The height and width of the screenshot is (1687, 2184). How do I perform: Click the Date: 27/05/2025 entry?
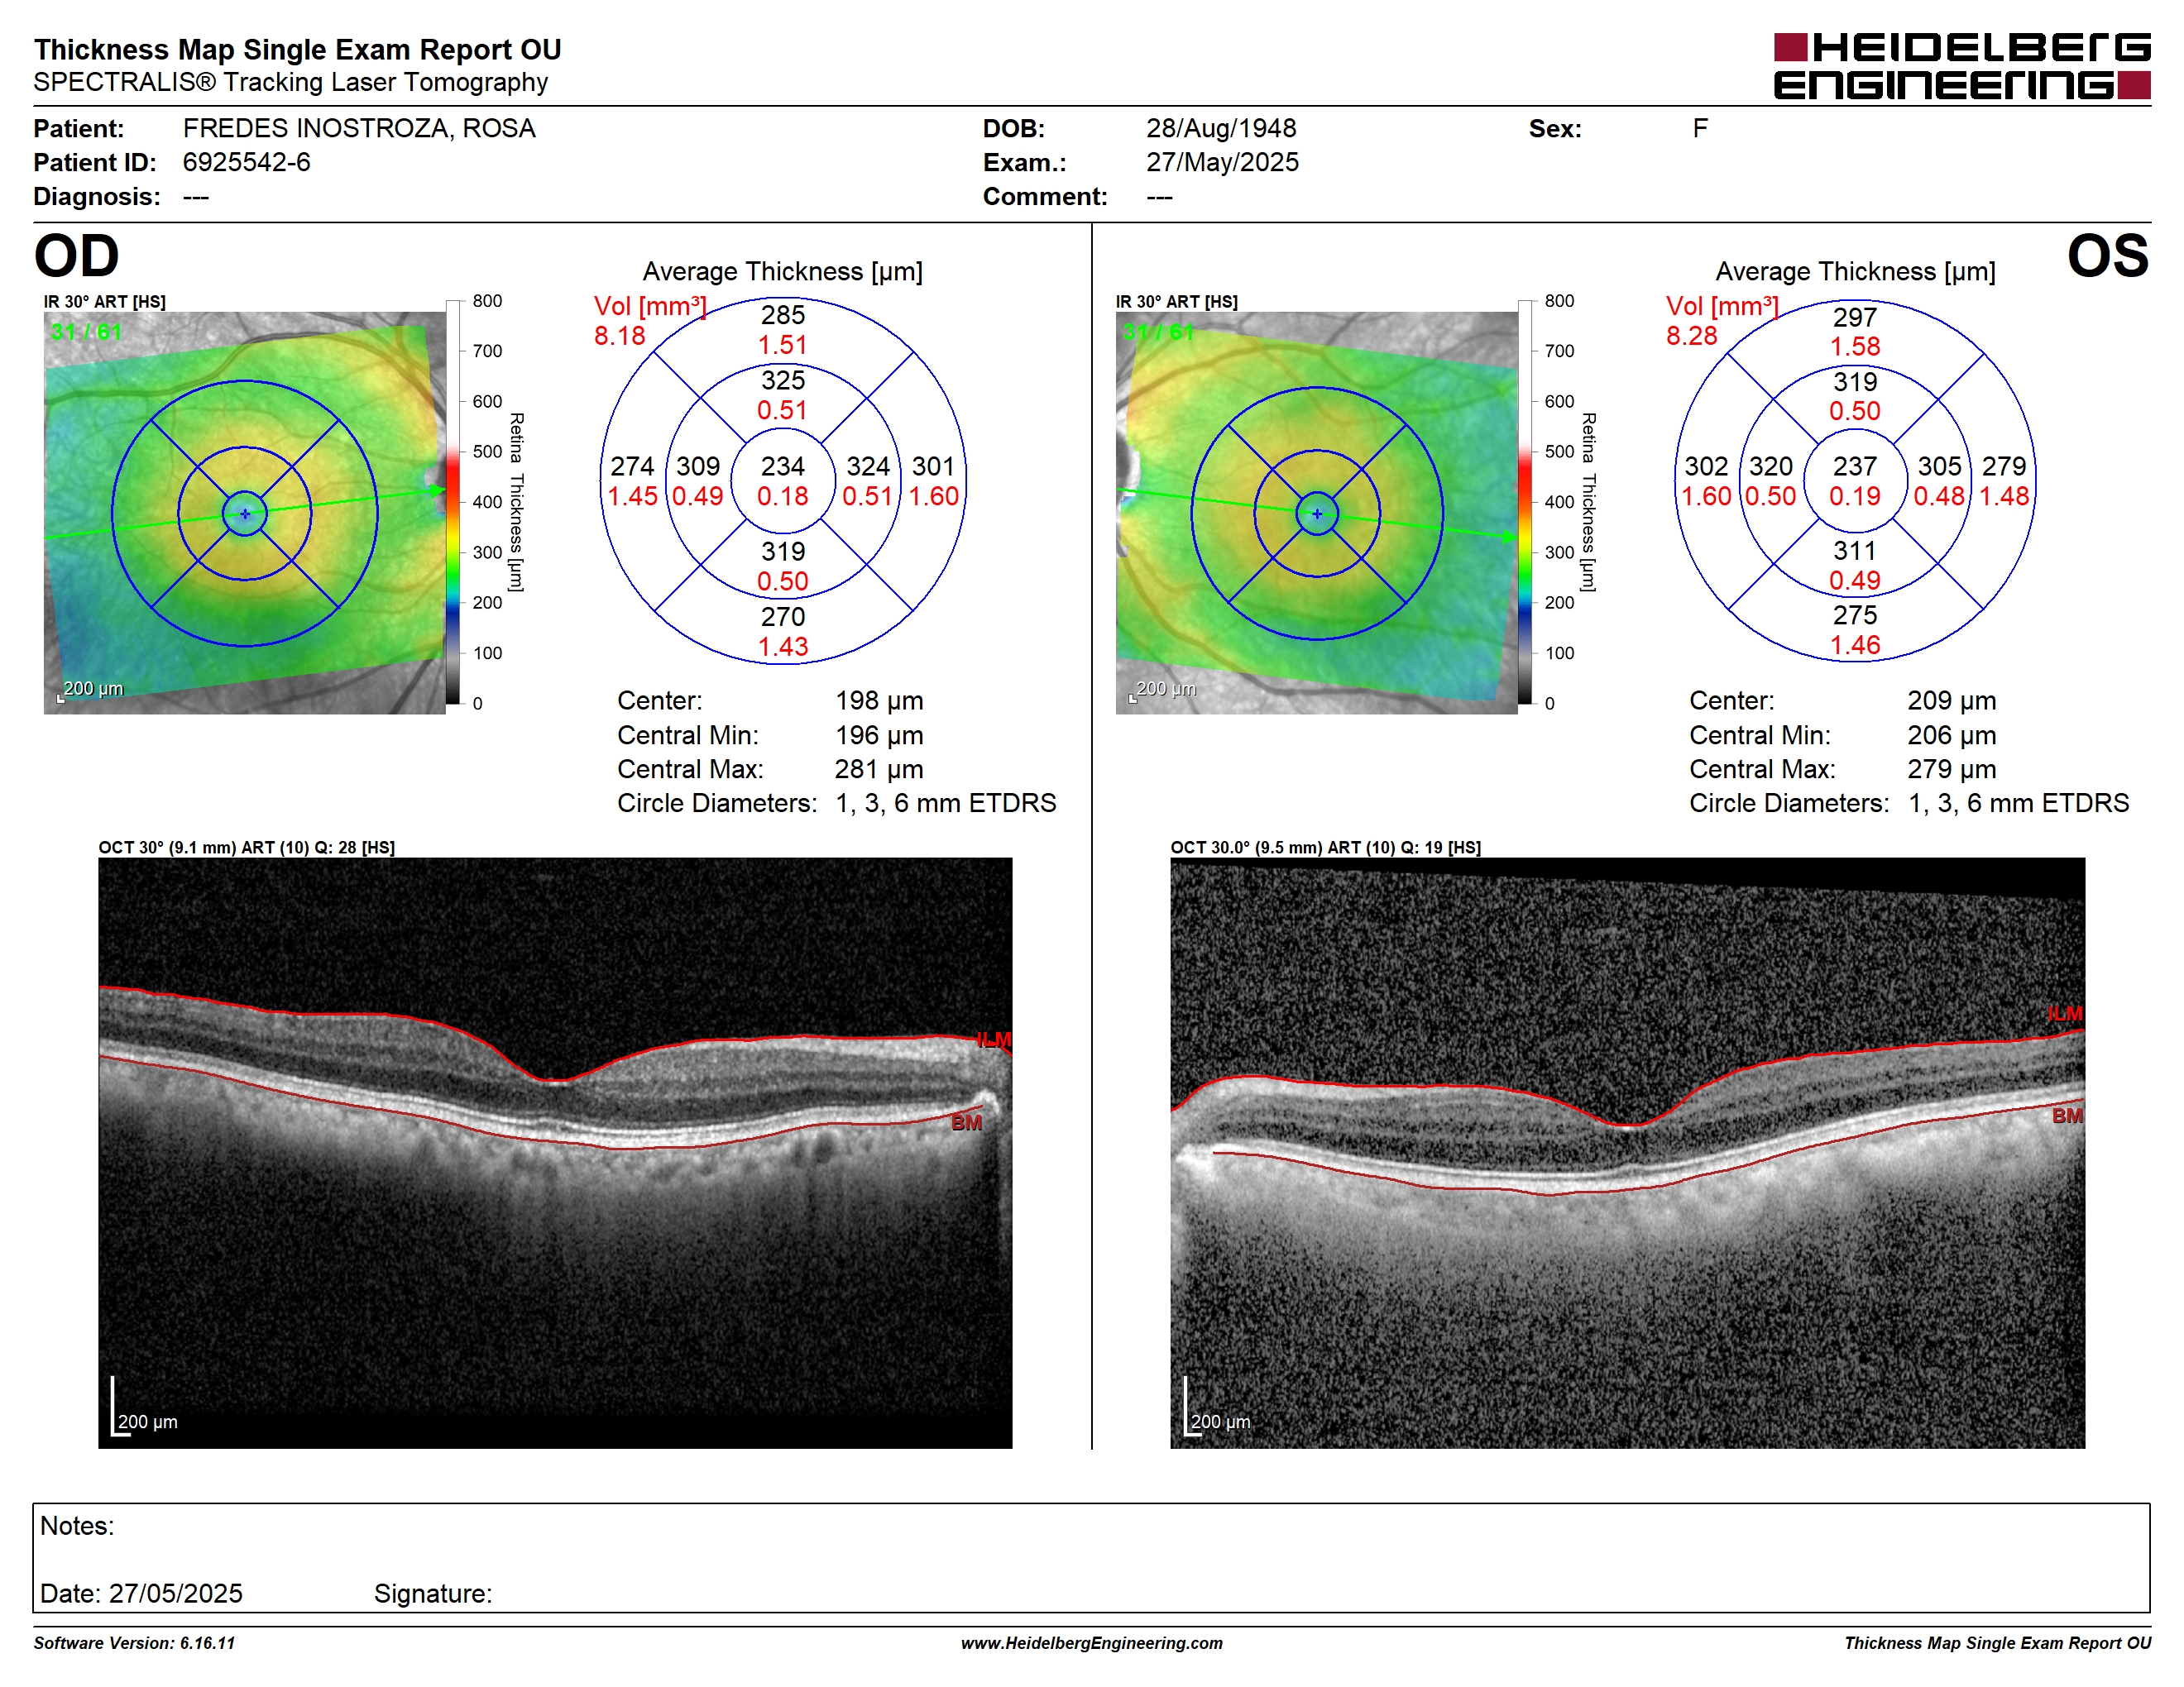pyautogui.click(x=141, y=1594)
